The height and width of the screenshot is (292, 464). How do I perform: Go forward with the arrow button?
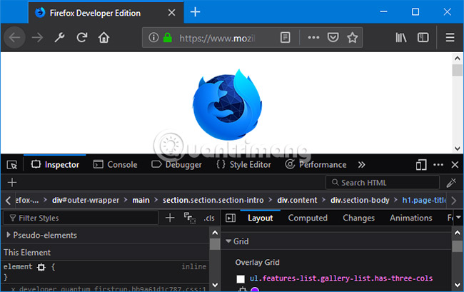point(37,38)
